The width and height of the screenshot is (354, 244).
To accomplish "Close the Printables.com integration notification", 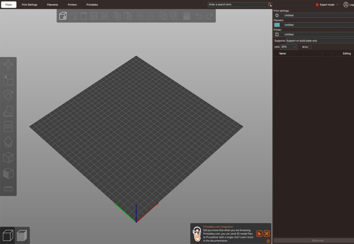I will [x=267, y=234].
